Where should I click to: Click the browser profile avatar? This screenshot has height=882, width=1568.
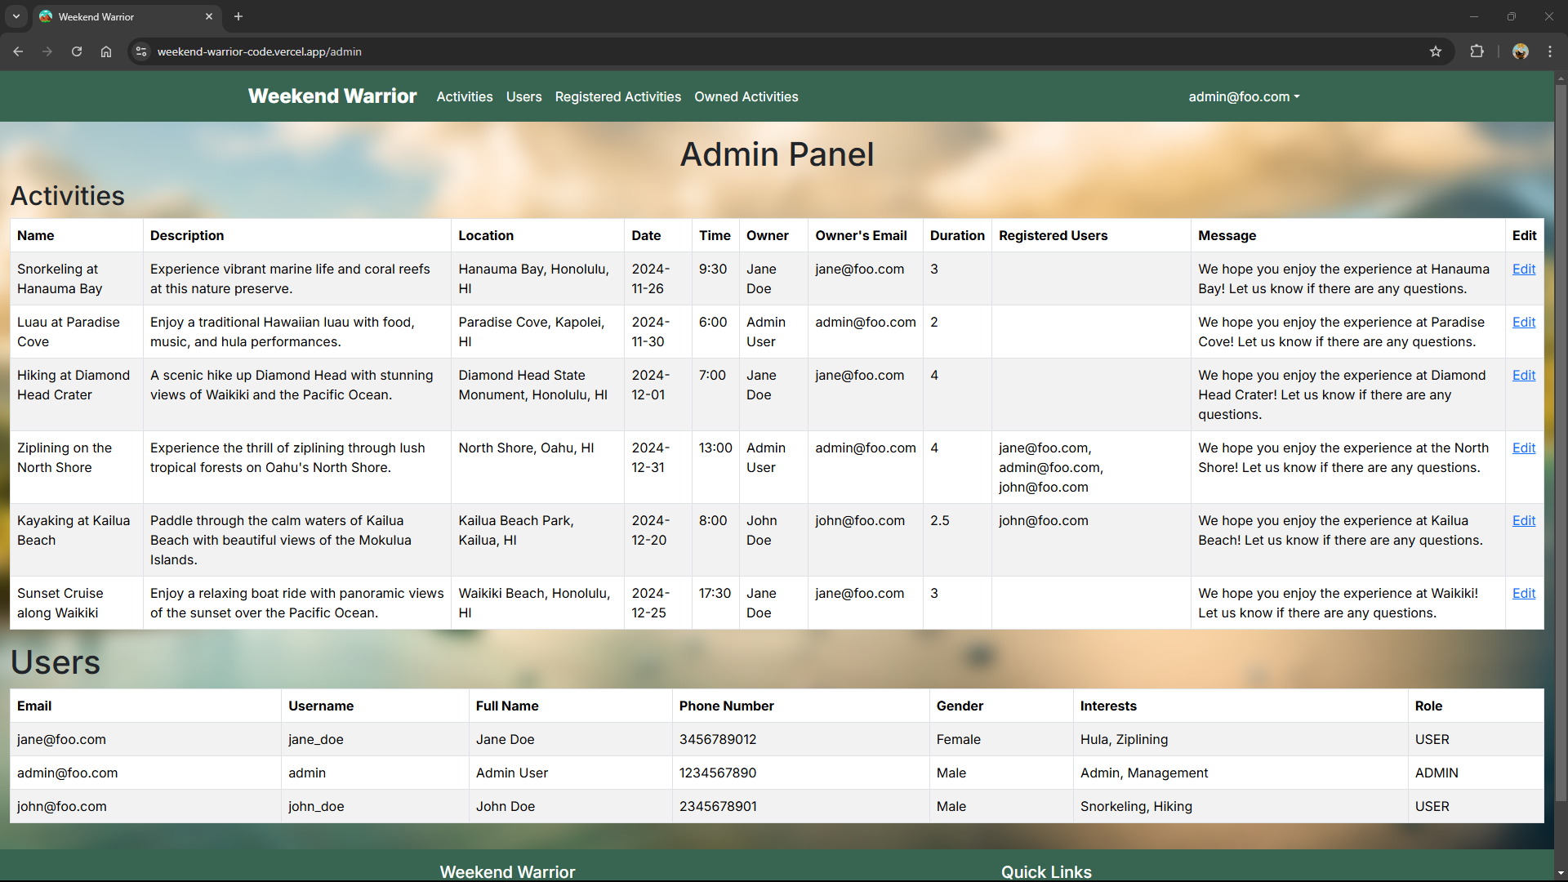click(x=1521, y=51)
